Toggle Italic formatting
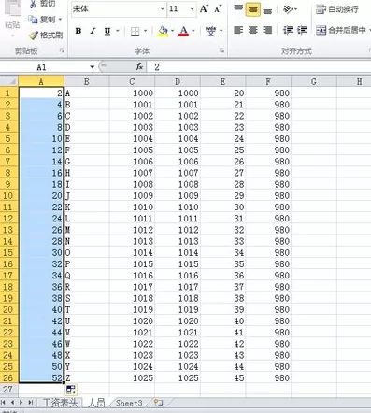The height and width of the screenshot is (413, 371). 93,31
